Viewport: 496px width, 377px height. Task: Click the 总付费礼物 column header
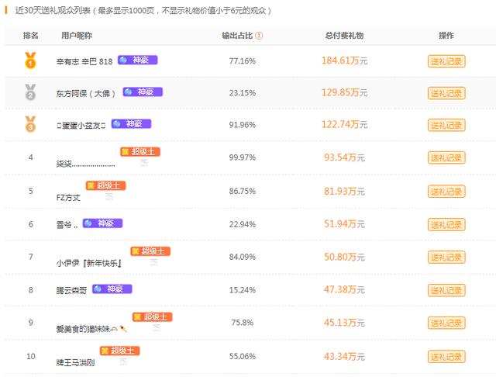(344, 36)
